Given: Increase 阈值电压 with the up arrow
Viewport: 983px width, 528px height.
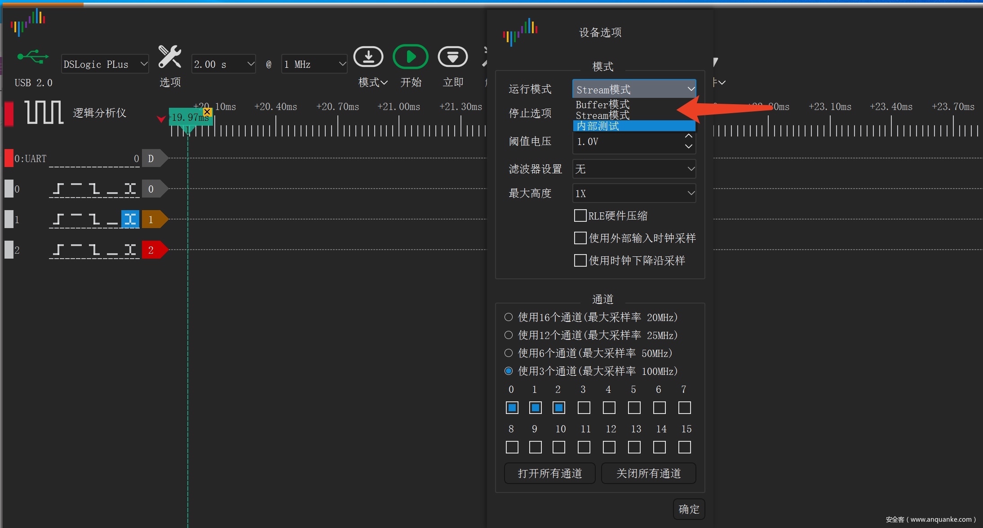Looking at the screenshot, I should point(688,136).
